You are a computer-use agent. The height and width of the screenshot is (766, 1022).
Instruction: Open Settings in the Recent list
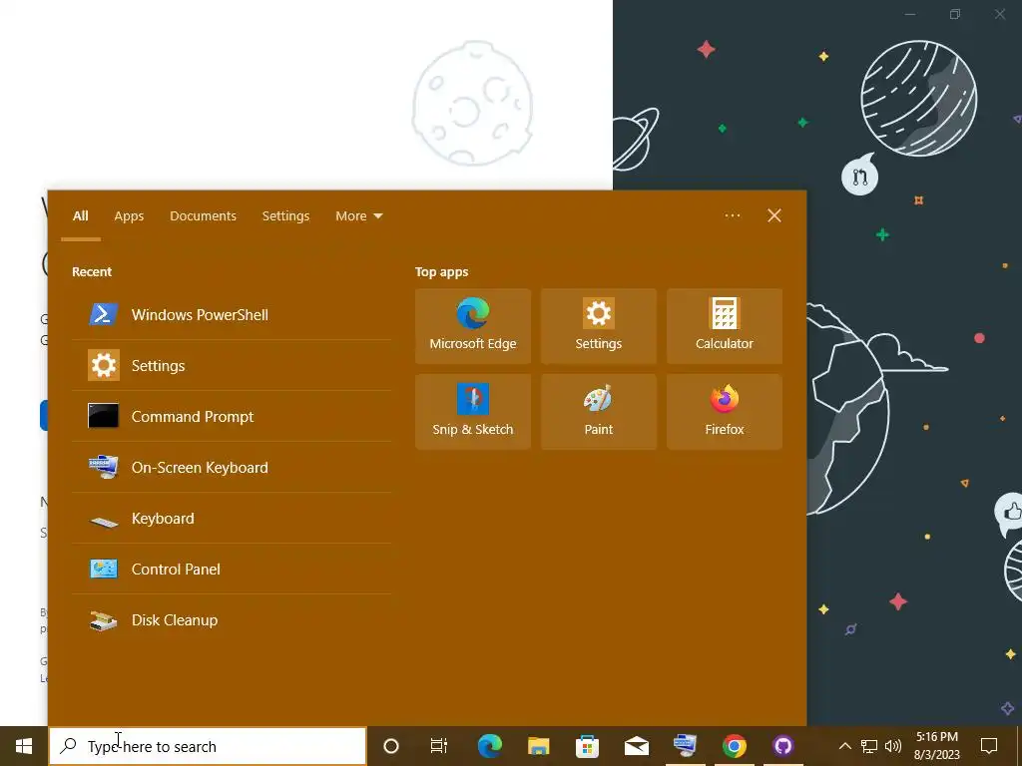coord(232,365)
